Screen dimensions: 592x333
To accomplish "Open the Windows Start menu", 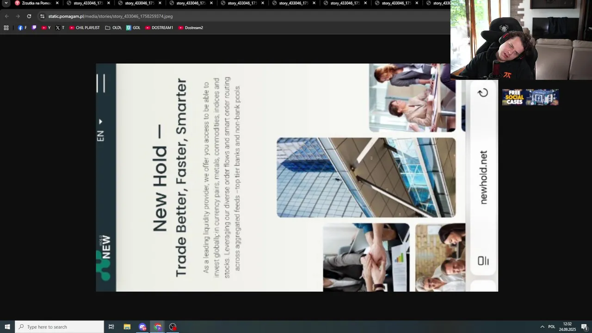I will (x=7, y=327).
